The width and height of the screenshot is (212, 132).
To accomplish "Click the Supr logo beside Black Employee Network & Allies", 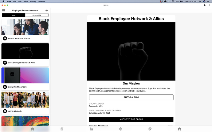I will click(5, 62).
